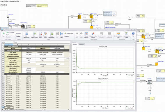
Task: Select Final row cell A270
Action: coord(9,107)
